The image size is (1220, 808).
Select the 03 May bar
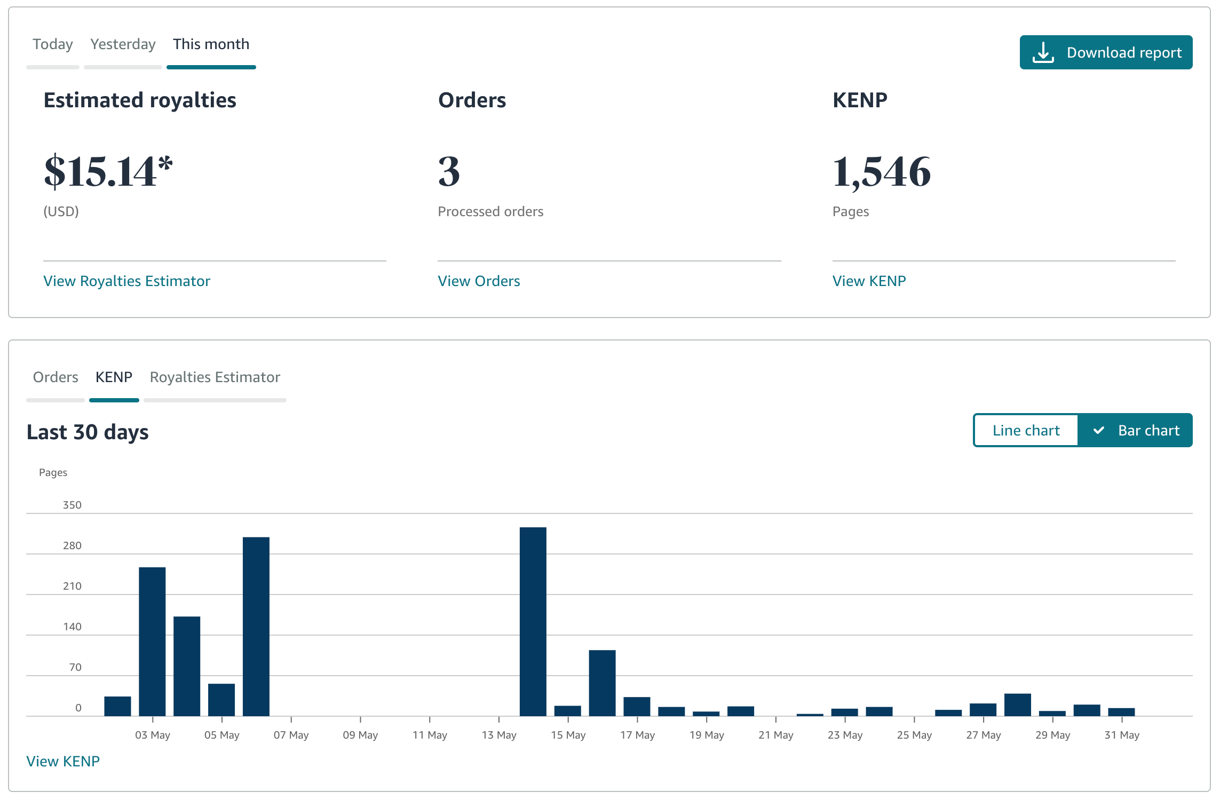(152, 641)
